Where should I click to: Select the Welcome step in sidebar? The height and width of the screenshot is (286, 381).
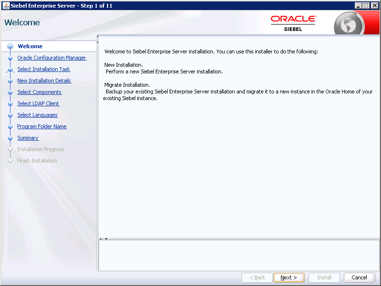pos(30,46)
